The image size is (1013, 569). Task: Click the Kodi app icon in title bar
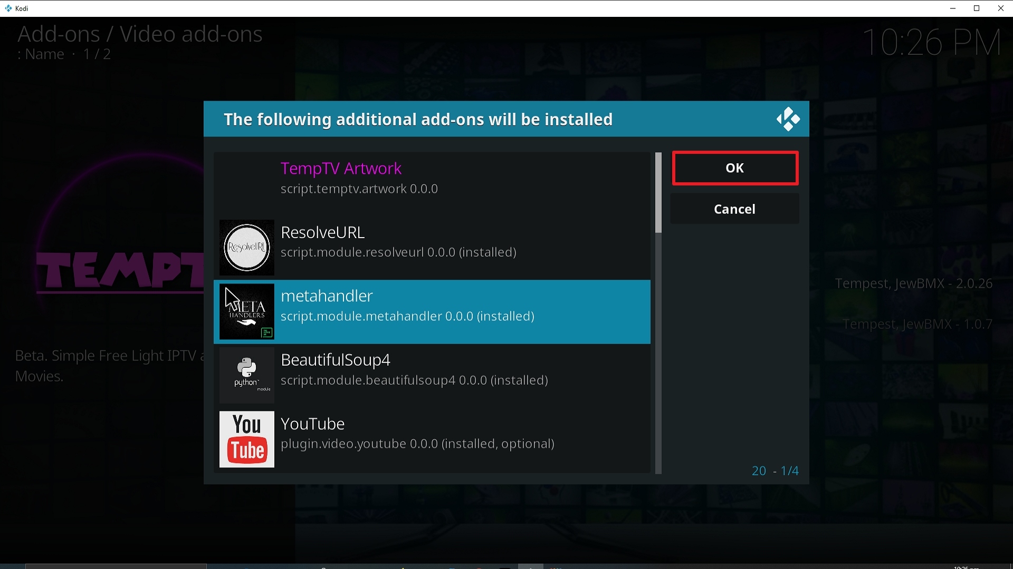(x=8, y=8)
